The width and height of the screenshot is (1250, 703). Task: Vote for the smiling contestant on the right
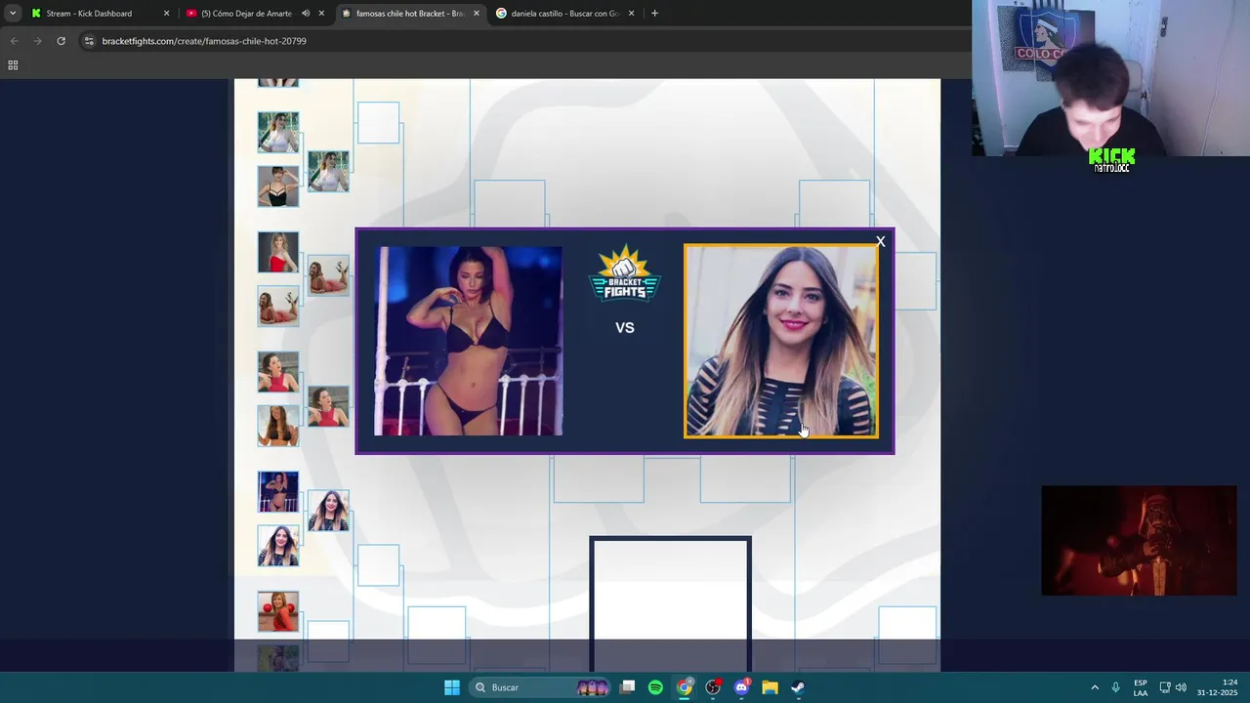click(x=780, y=341)
